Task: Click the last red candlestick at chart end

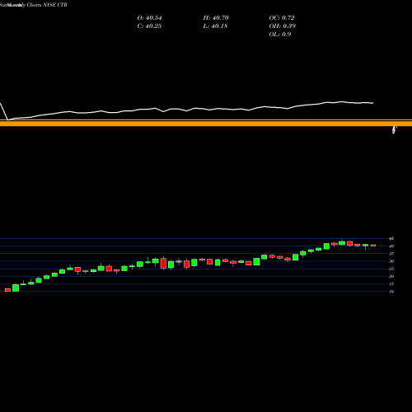Action: click(x=373, y=246)
